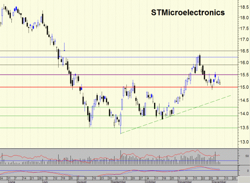250x183 pixels.
Task: Click the November month label
Action: [x=185, y=182]
